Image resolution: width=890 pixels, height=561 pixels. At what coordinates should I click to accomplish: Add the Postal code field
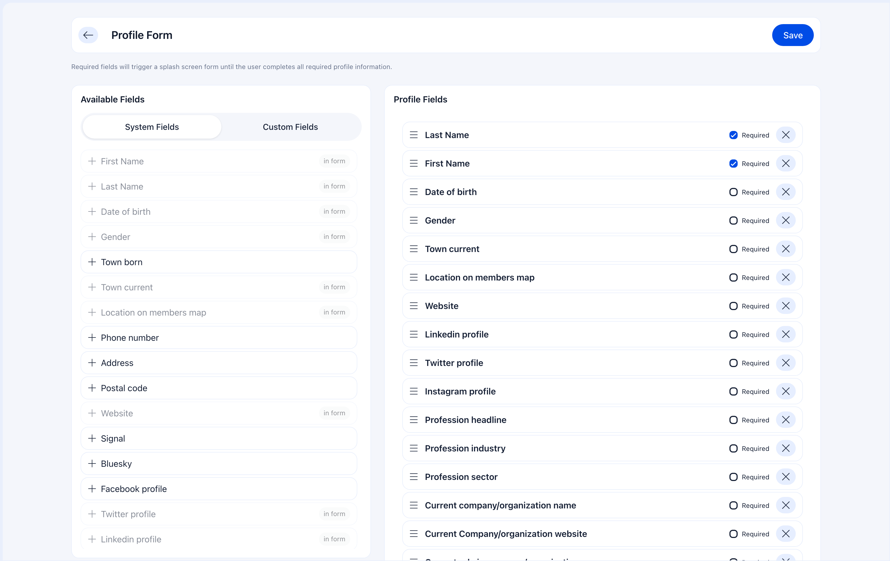tap(92, 388)
